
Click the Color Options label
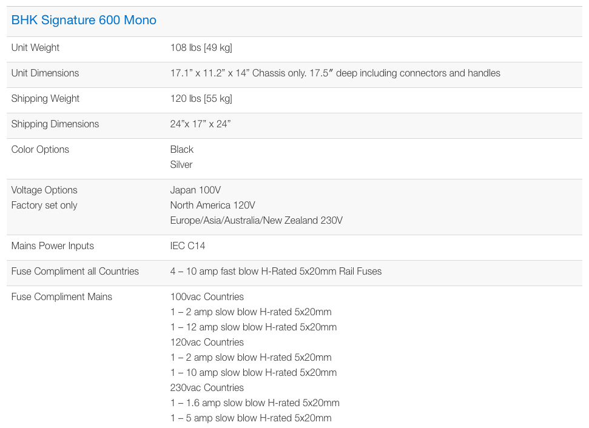point(40,150)
